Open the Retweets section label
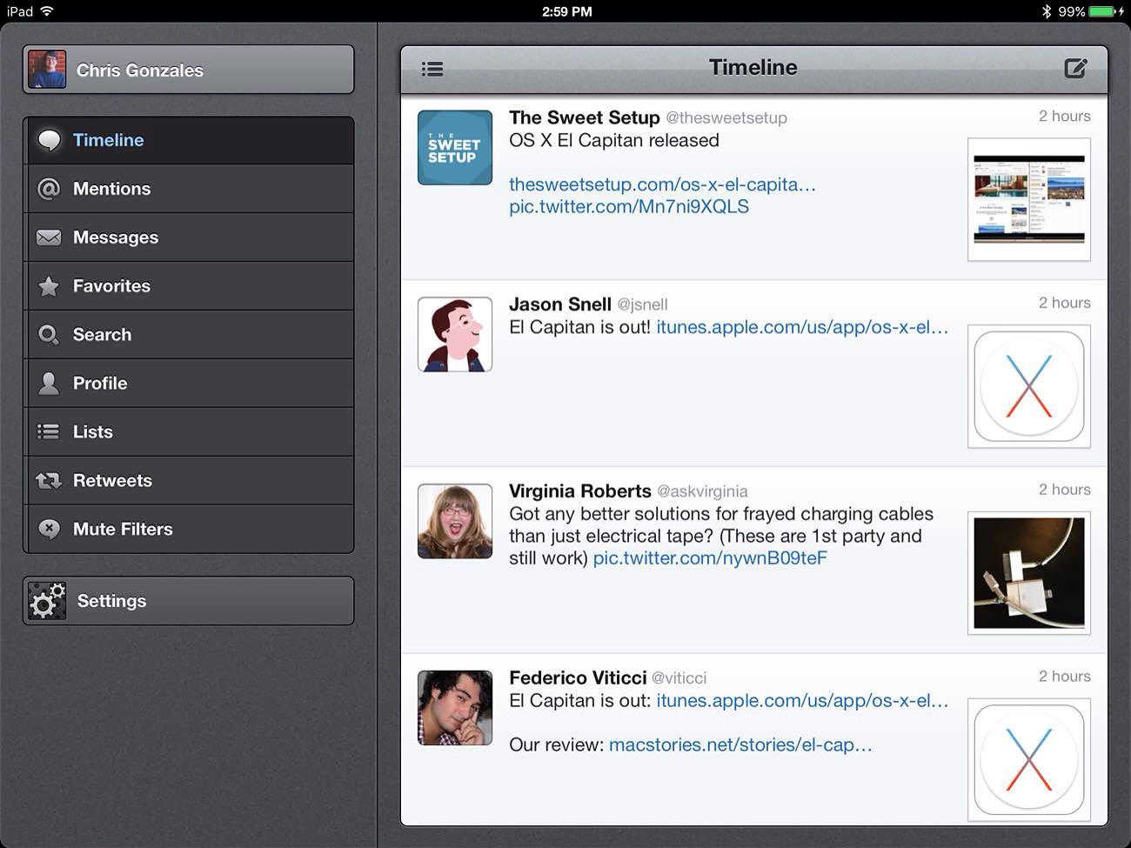 (113, 480)
